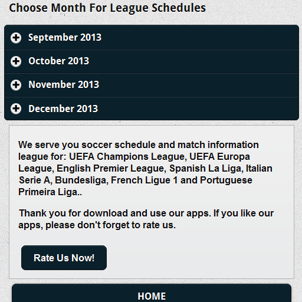Viewport: 302px width, 302px height.
Task: Click the 'English Premier League' text
Action: pos(111,169)
